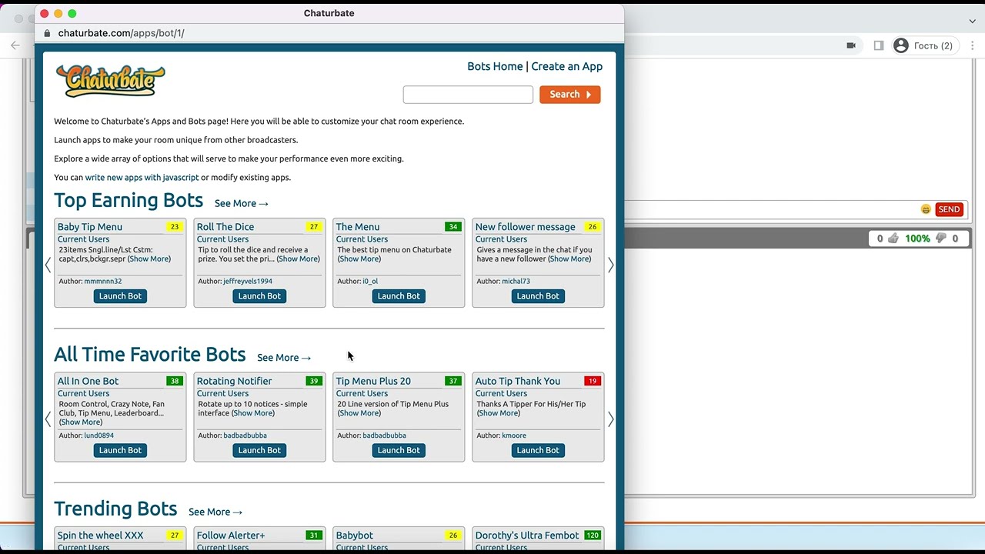Screen dimensions: 985x554
Task: Open Bots Home link
Action: click(x=495, y=66)
